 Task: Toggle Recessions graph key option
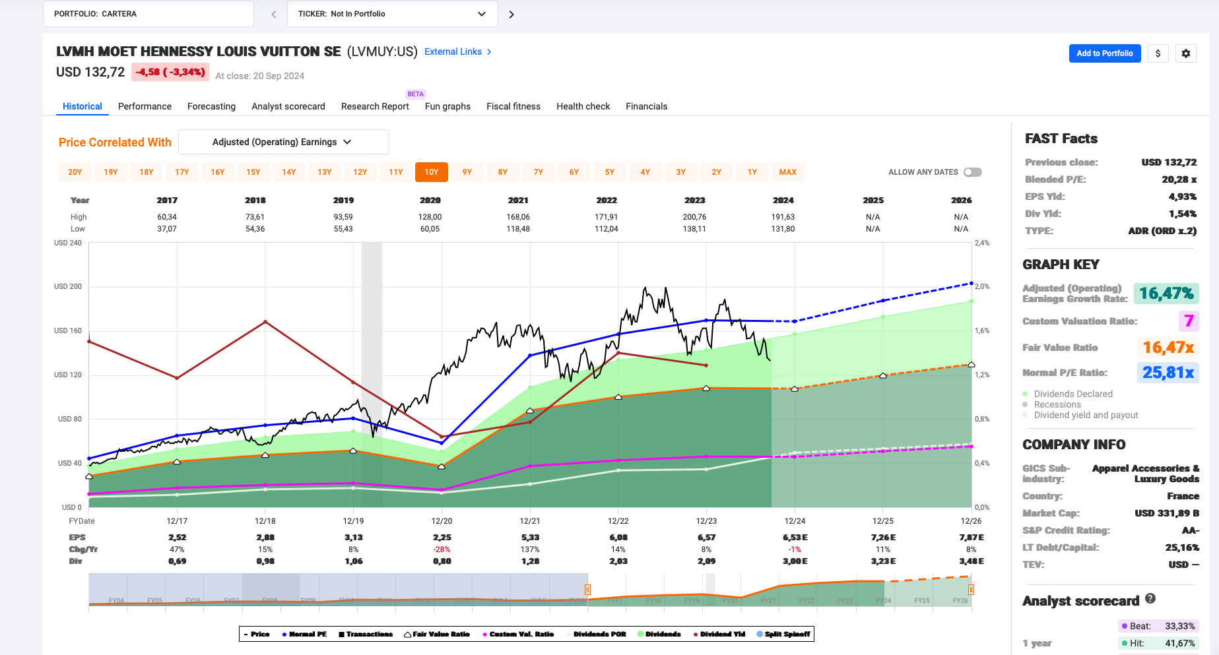(1051, 404)
